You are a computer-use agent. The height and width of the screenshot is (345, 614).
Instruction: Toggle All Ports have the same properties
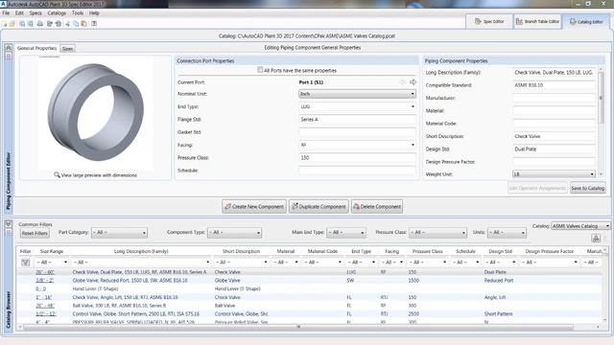260,70
